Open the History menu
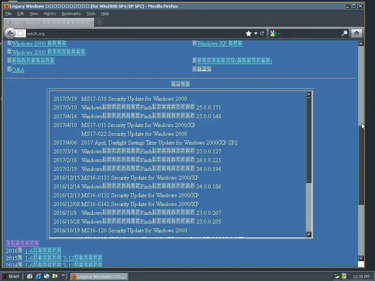 [x=50, y=14]
